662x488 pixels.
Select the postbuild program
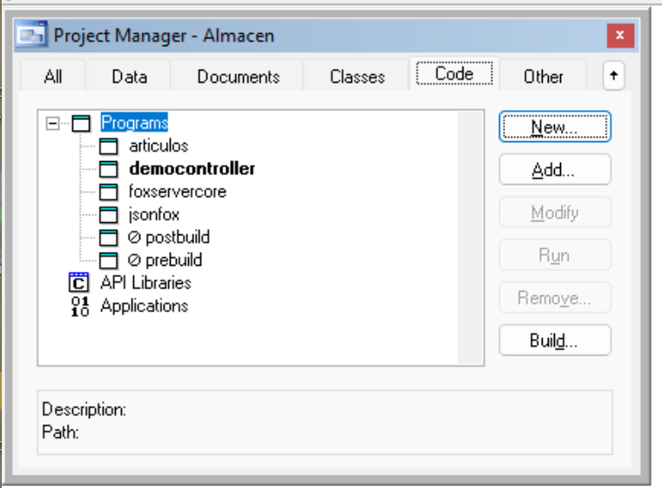click(x=178, y=237)
